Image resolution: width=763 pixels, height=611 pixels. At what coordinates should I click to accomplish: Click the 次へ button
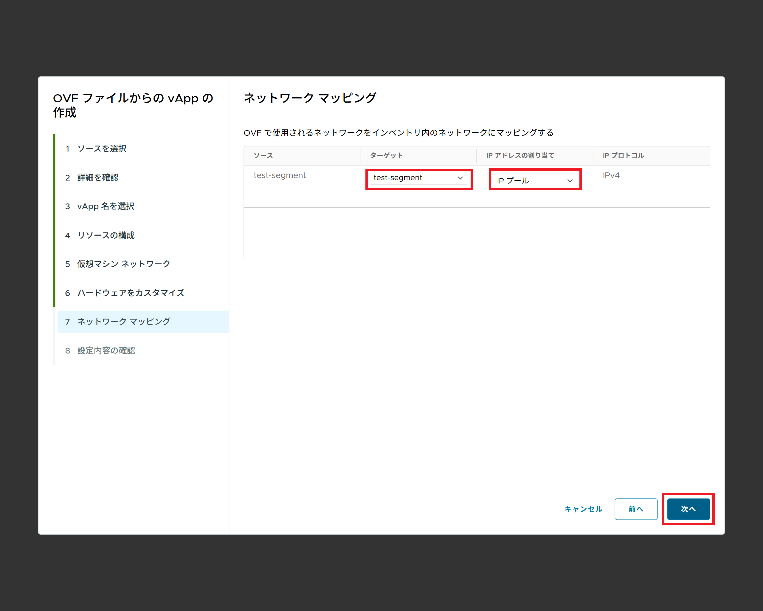click(x=688, y=509)
